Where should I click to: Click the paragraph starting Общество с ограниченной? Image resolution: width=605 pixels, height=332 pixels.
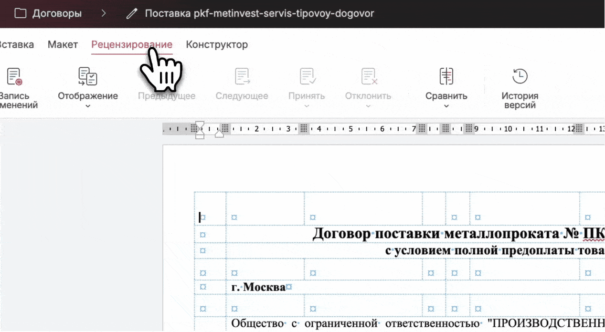point(418,324)
